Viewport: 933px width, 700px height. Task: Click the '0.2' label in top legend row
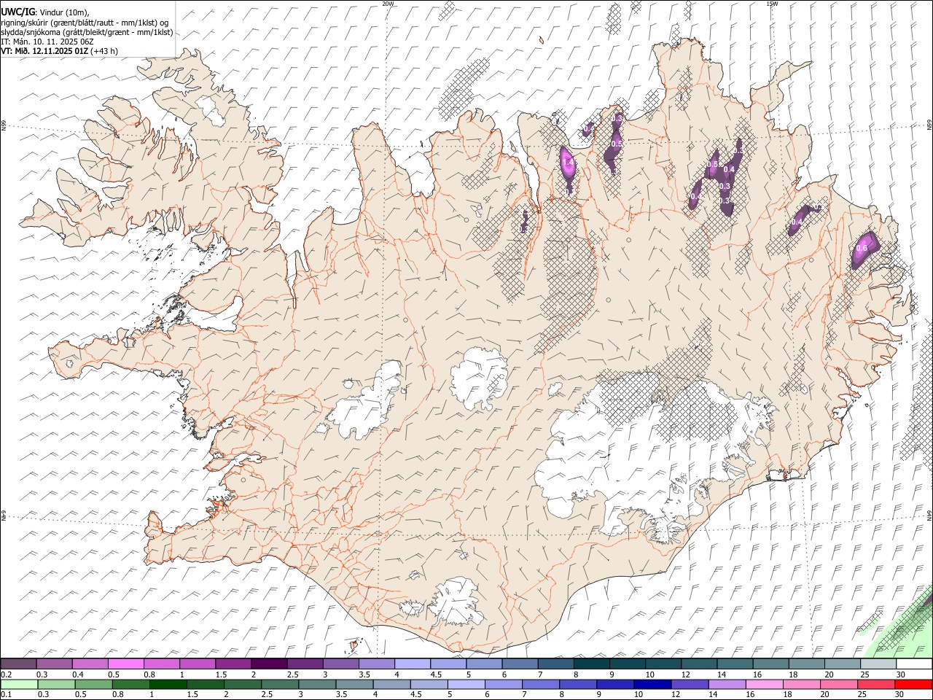click(x=7, y=674)
